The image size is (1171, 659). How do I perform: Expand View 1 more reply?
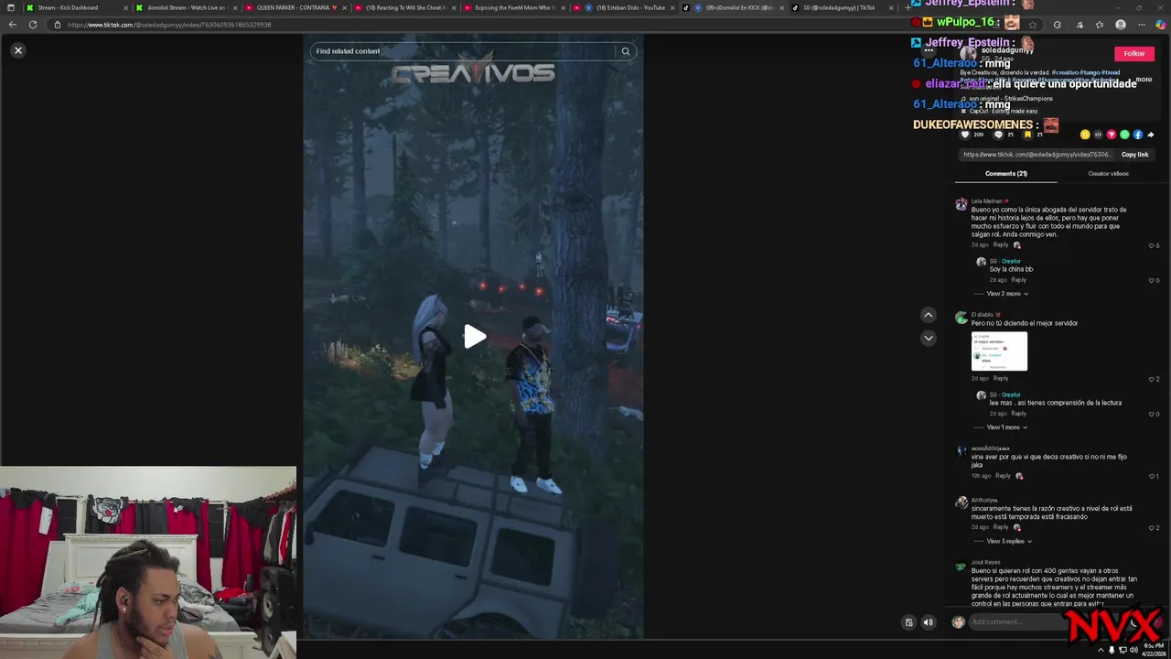pos(1007,427)
